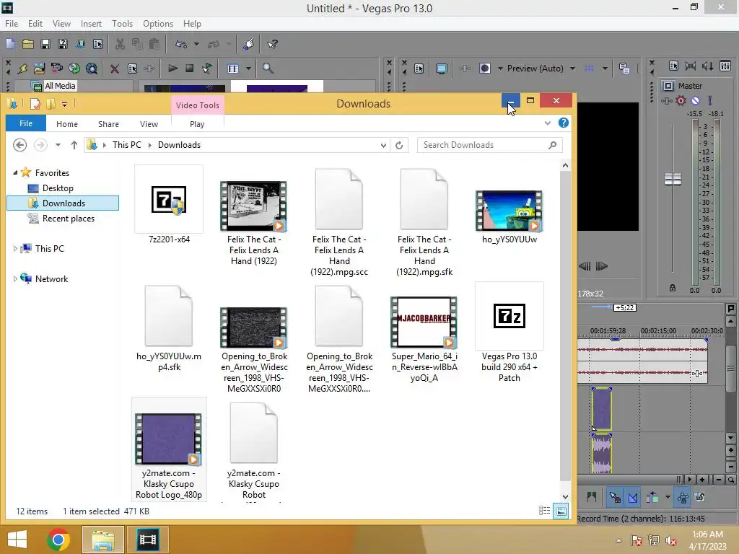This screenshot has height=554, width=739.
Task: Switch to the Share ribbon tab
Action: (x=108, y=124)
